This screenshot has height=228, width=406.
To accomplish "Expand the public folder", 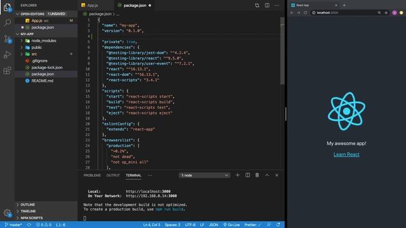I will point(46,47).
